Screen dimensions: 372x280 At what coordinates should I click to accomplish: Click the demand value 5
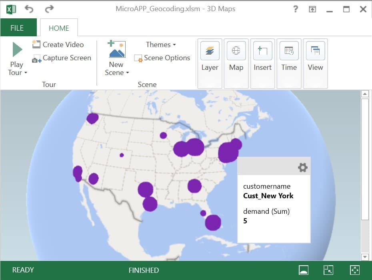click(x=245, y=221)
